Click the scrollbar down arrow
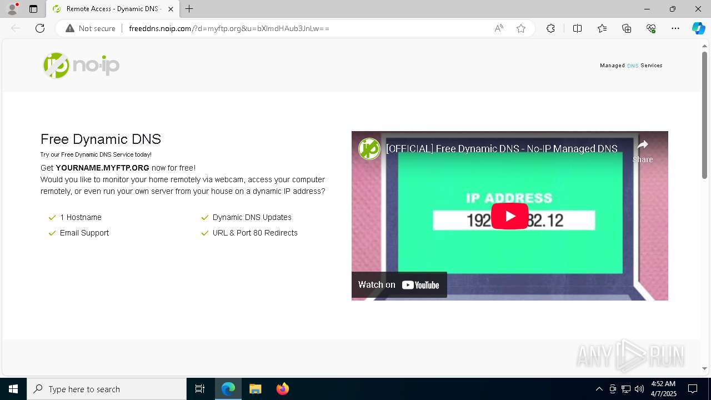 tap(704, 368)
